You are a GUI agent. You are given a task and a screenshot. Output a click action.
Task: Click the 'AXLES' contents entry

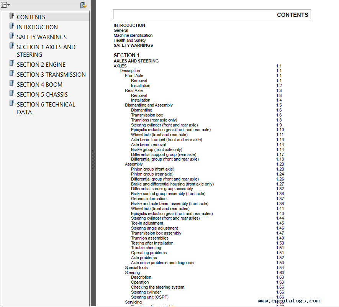tap(120, 66)
